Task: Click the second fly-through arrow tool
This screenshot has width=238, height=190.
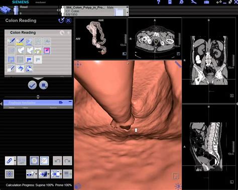Action: click(x=29, y=51)
